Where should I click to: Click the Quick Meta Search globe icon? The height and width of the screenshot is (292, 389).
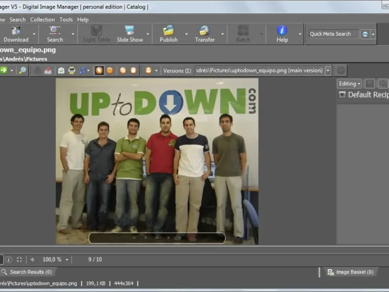(365, 34)
